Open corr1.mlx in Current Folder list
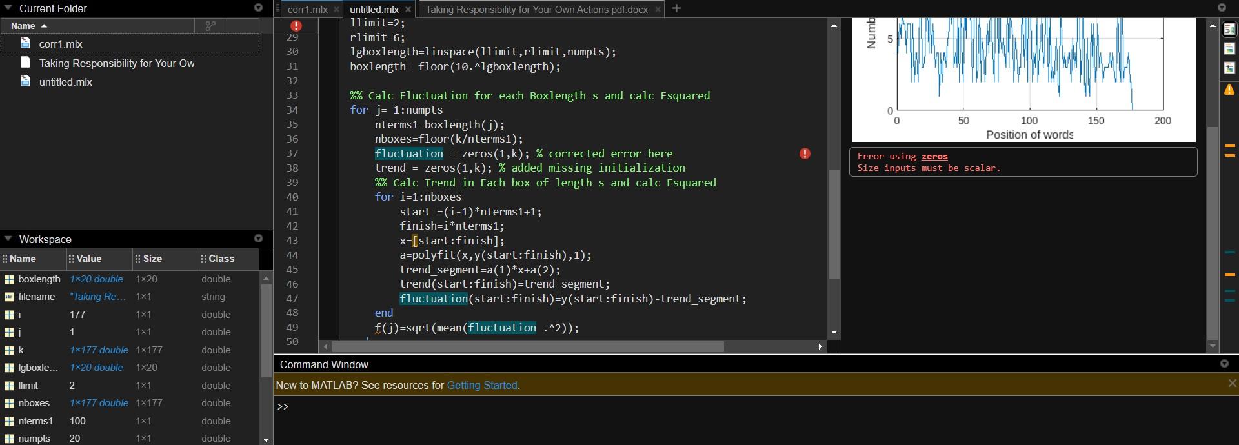 [61, 44]
